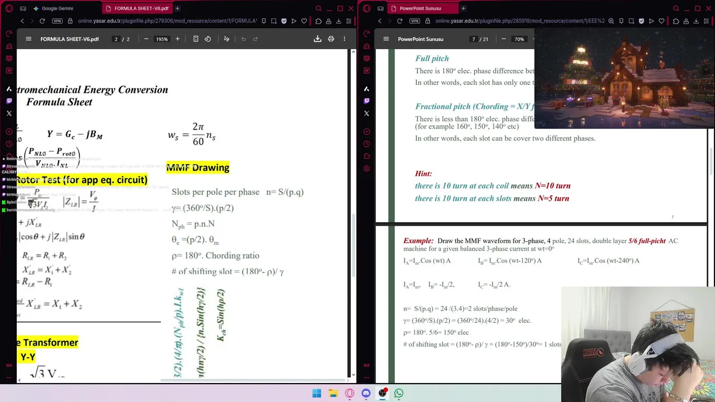
Task: Edit page number field in FORMULA SHEET viewer
Action: point(116,39)
